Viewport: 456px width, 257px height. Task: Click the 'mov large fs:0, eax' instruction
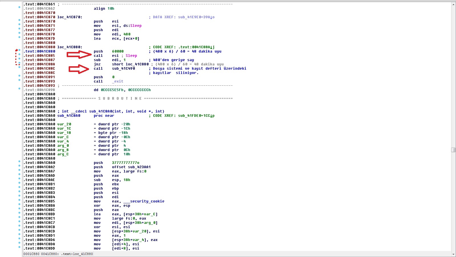[x=120, y=218]
